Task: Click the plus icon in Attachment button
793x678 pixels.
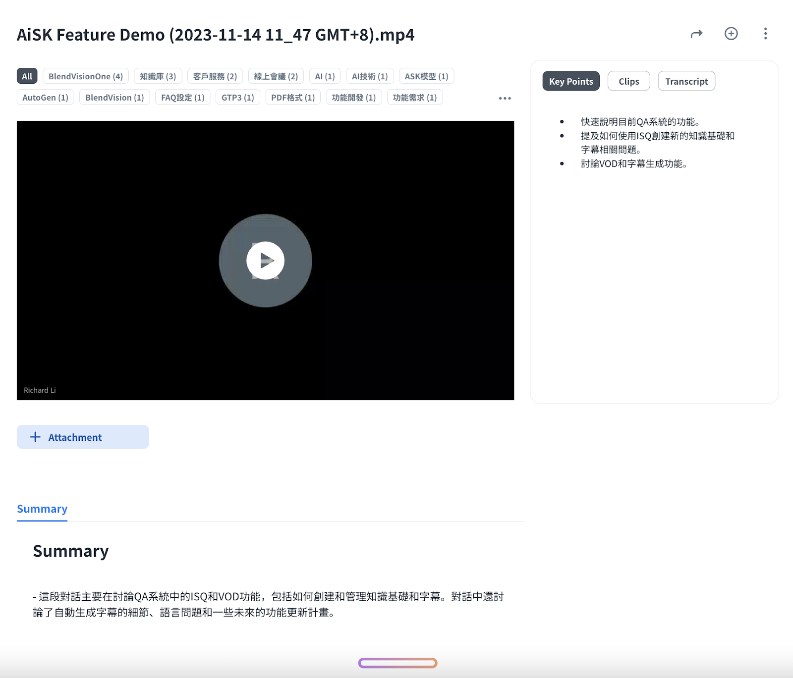Action: 35,437
